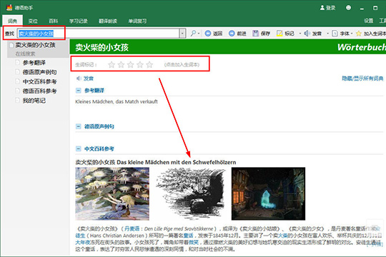Jump to 德语百科参考 in the sidebar
The image size is (386, 257).
click(x=39, y=91)
